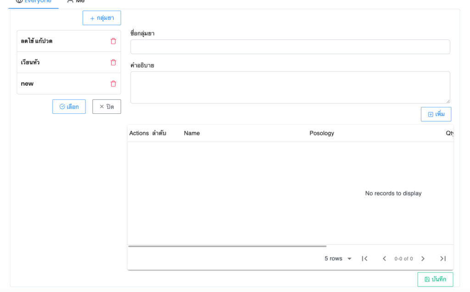Screen dimensions: 470x292
Task: Save with the บันทึก button
Action: tap(435, 279)
